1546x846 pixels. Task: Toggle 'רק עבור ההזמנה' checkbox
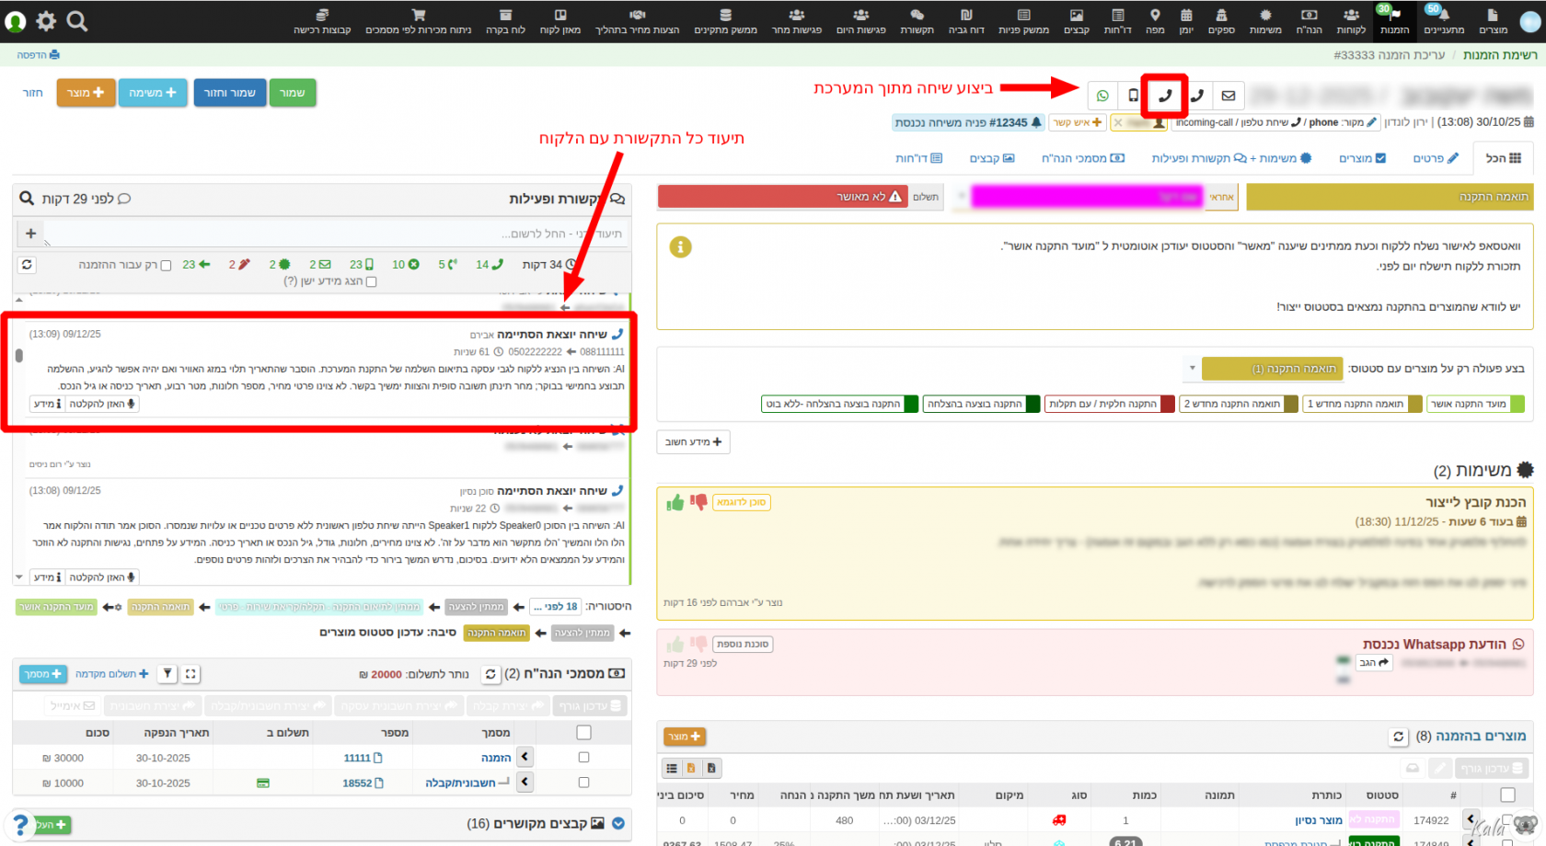click(x=166, y=266)
